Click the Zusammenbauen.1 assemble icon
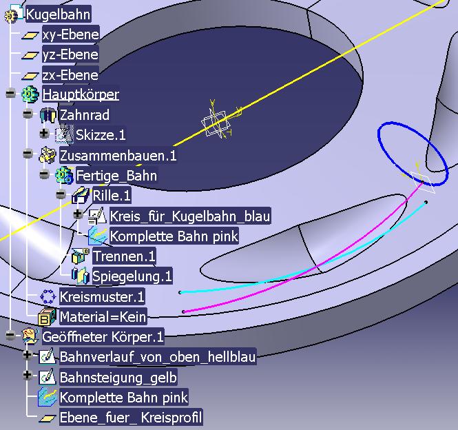Viewport: 458px width, 430px height. [x=48, y=155]
